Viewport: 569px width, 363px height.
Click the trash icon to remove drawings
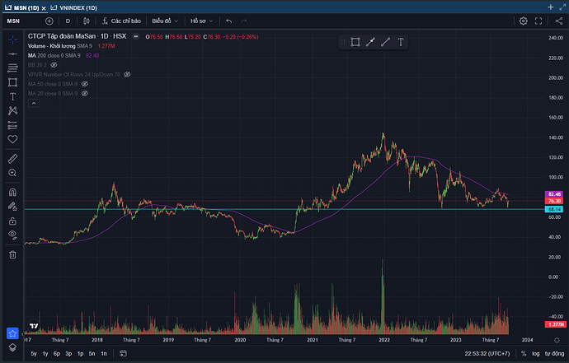click(12, 254)
